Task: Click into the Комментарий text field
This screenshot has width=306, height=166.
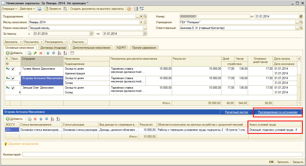Action: coord(162,155)
